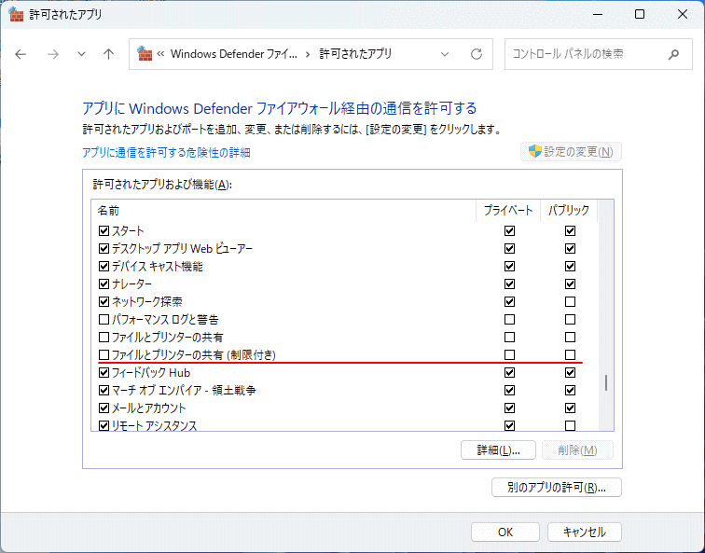Toggle private checkbox for スタート
Viewport: 705px width, 553px height.
pyautogui.click(x=509, y=231)
